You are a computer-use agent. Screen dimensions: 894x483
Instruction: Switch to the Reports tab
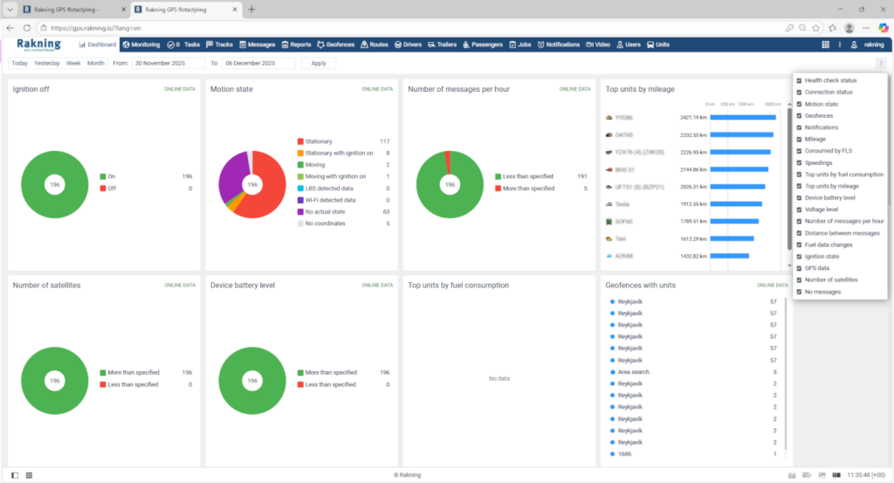coord(296,45)
